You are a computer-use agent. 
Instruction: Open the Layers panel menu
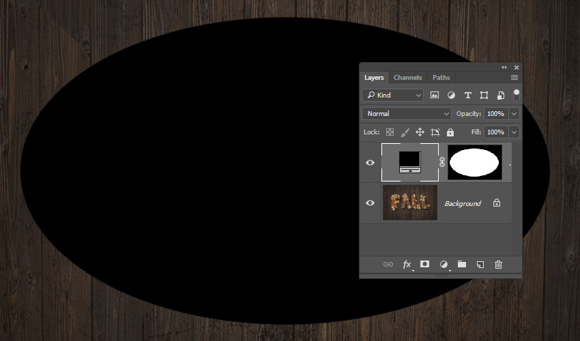(514, 77)
